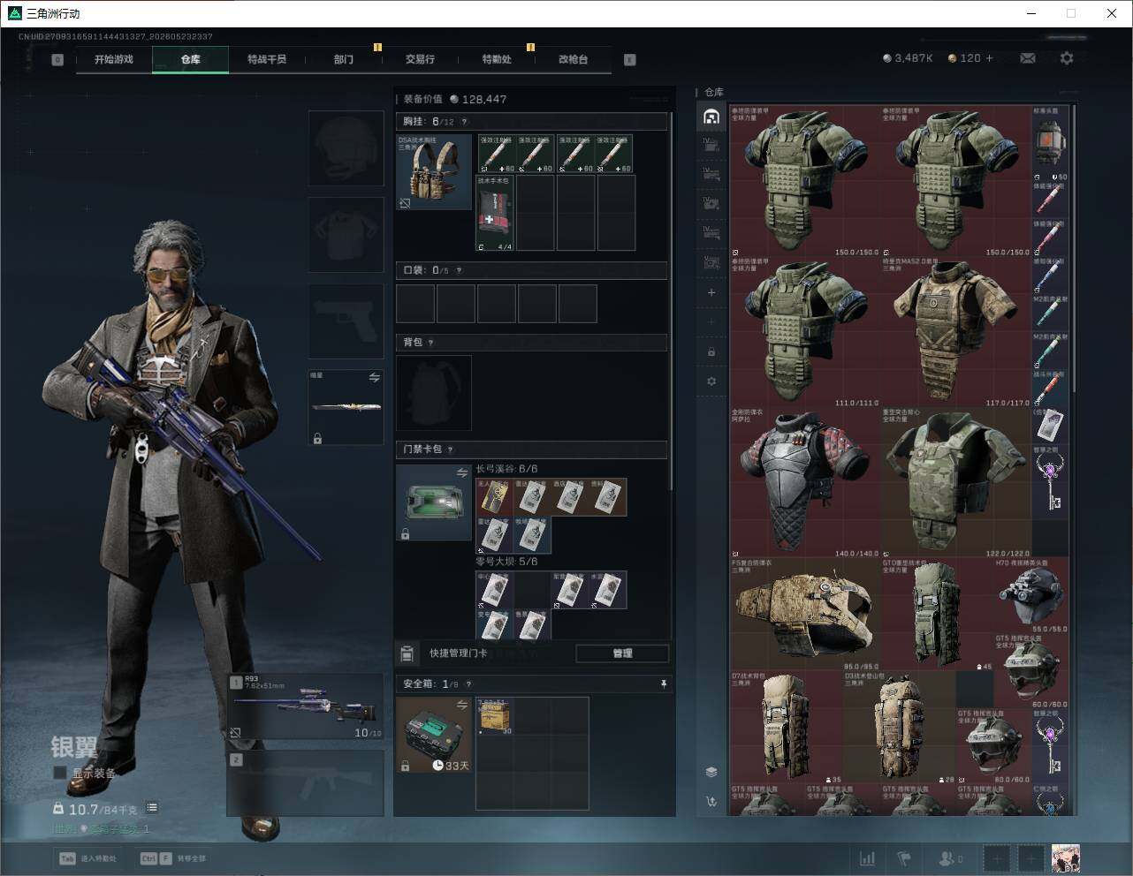1133x876 pixels.
Task: Click the help icon next to 背包
Action: pyautogui.click(x=431, y=343)
